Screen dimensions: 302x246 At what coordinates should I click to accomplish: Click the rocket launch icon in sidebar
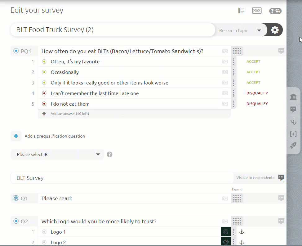click(293, 145)
